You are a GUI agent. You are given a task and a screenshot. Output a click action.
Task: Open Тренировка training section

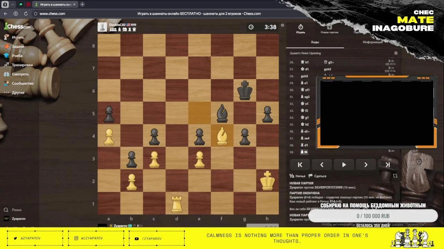(18, 65)
